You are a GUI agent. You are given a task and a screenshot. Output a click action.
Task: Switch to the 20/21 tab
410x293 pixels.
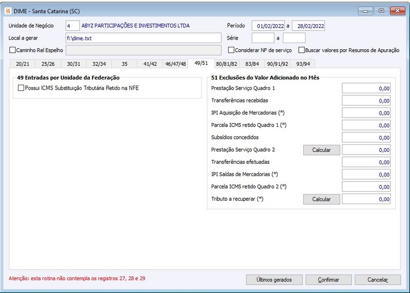click(23, 64)
